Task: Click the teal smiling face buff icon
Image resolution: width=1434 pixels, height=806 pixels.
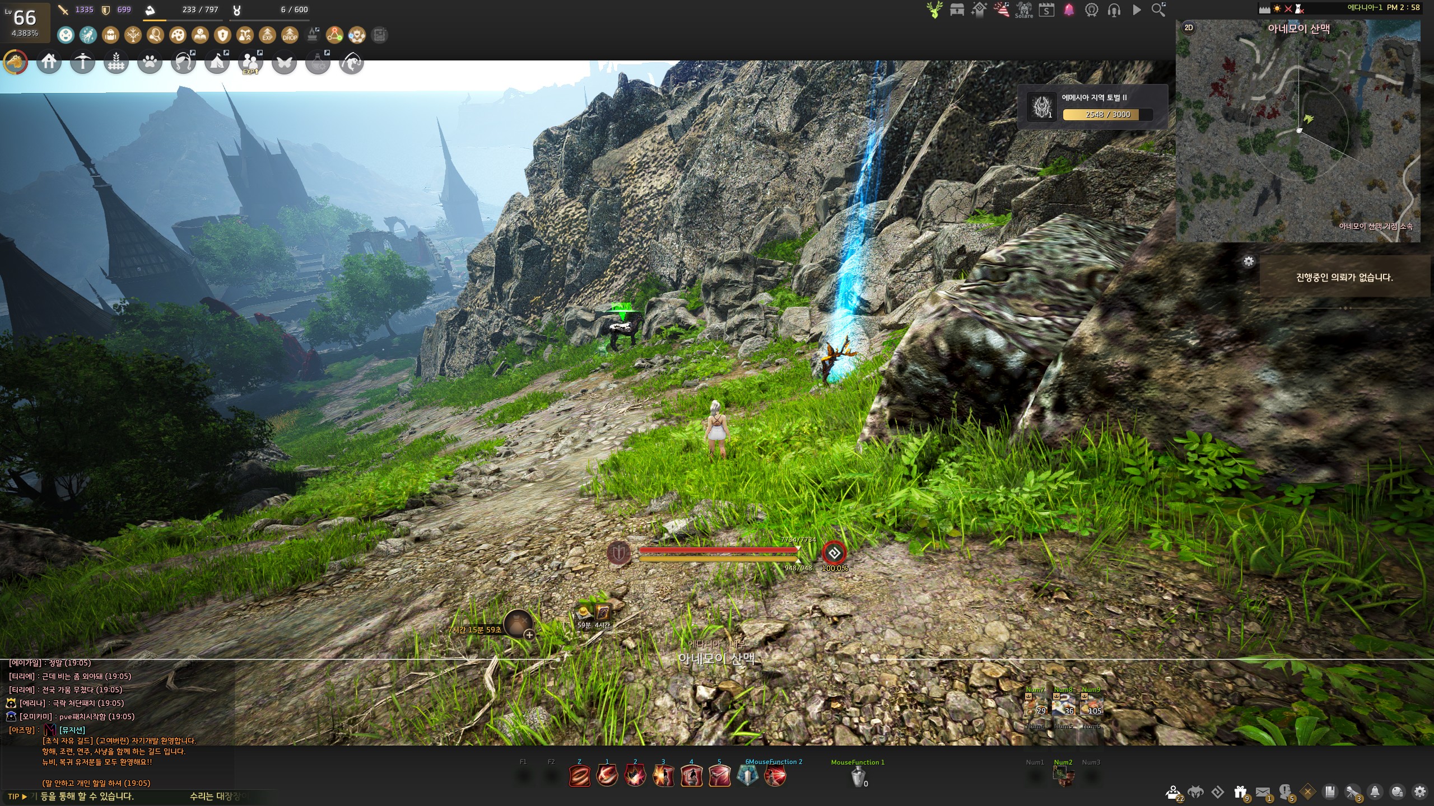Action: pyautogui.click(x=66, y=35)
